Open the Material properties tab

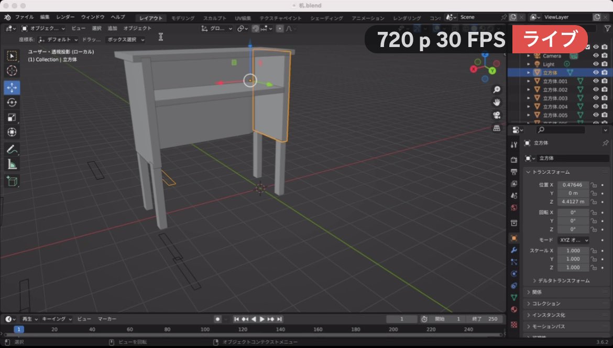click(x=513, y=309)
